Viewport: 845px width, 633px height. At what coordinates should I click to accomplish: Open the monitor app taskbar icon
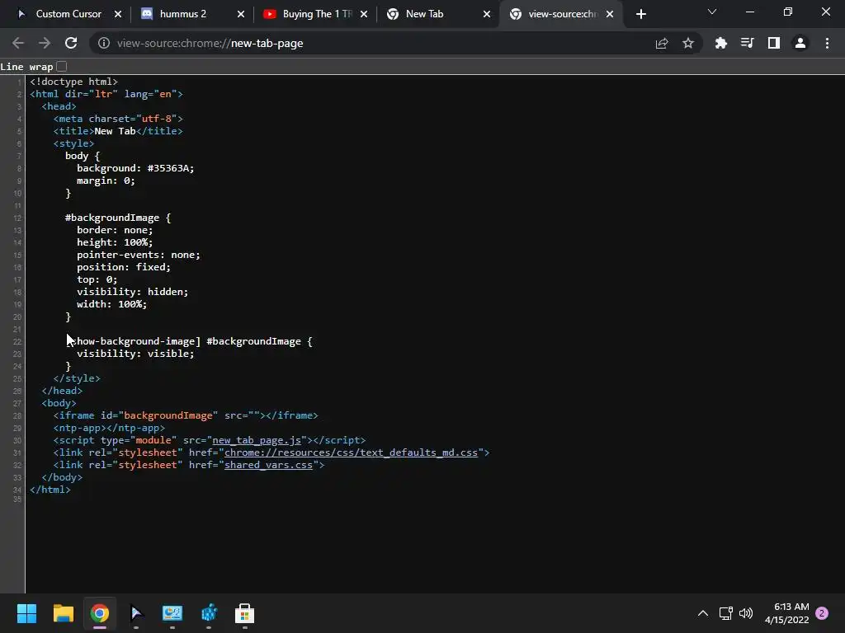(172, 613)
